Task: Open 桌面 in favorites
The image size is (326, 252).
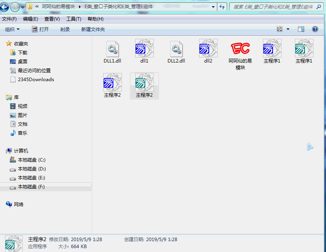Action: point(23,62)
